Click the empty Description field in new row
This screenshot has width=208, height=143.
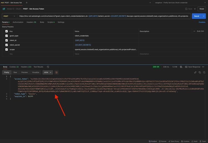(x=172, y=54)
